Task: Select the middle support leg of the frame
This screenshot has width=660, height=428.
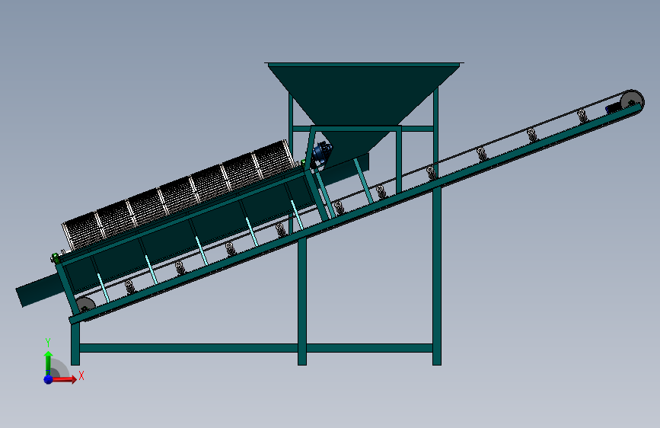Action: tap(302, 302)
